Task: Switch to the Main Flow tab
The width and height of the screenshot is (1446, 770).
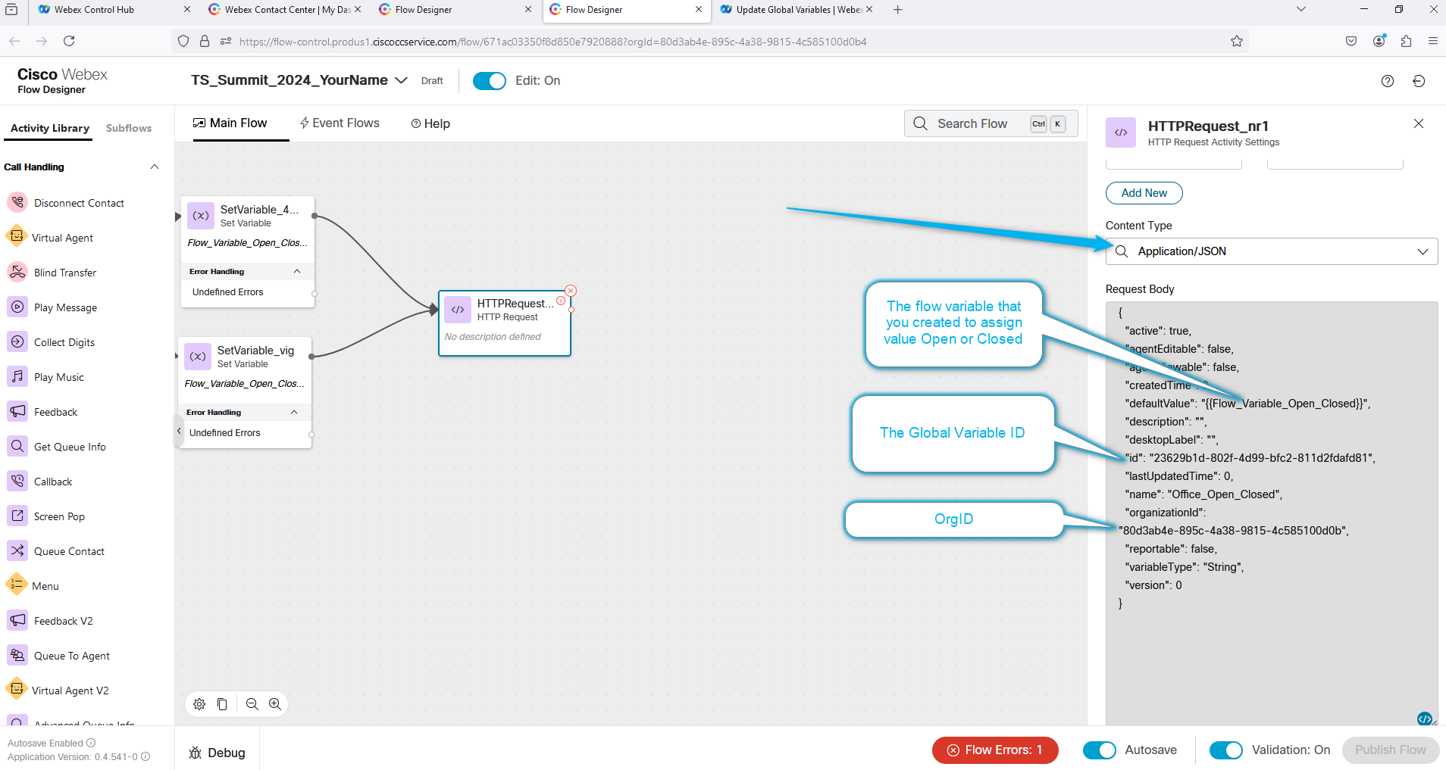Action: point(230,123)
